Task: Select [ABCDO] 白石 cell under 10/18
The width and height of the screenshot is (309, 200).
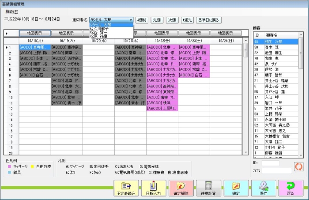Action: coord(35,75)
